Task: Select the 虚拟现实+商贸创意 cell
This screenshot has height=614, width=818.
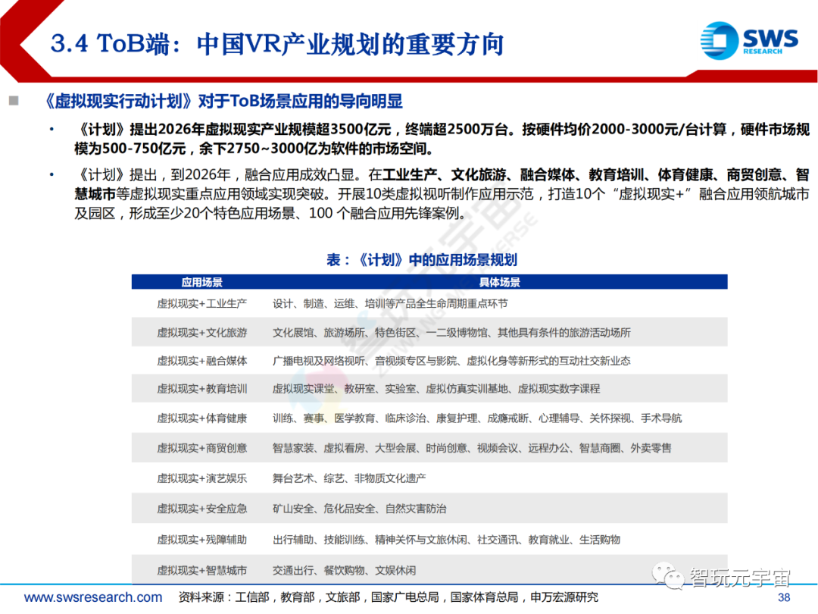Action: point(202,448)
